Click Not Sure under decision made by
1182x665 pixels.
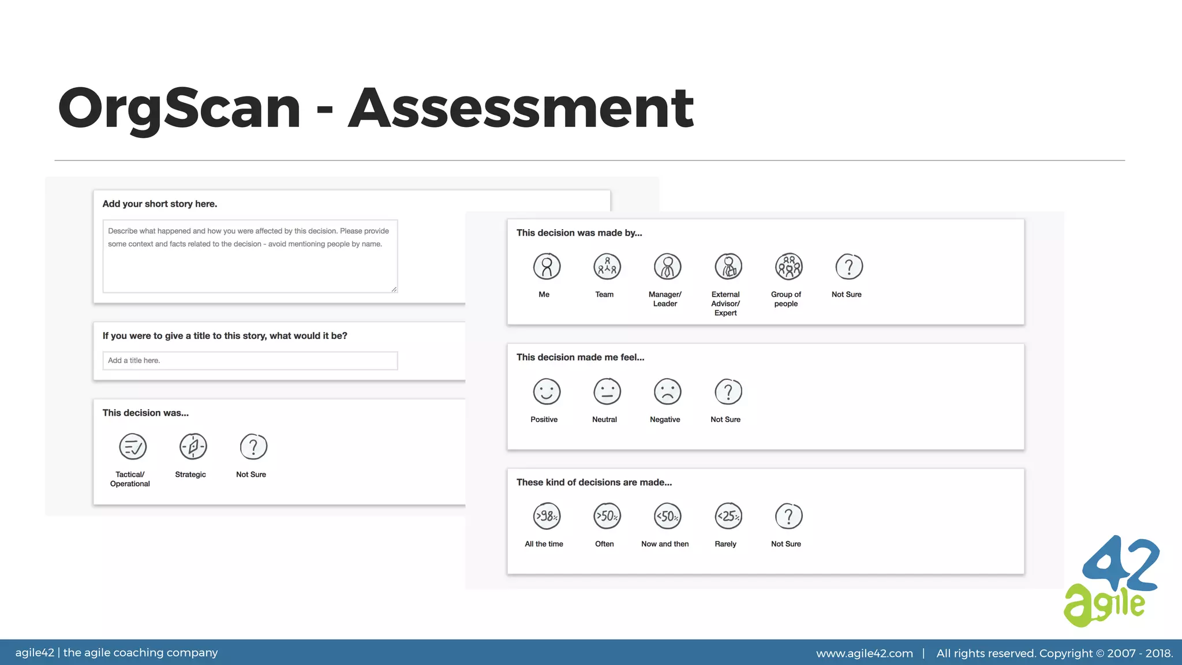[x=848, y=267]
